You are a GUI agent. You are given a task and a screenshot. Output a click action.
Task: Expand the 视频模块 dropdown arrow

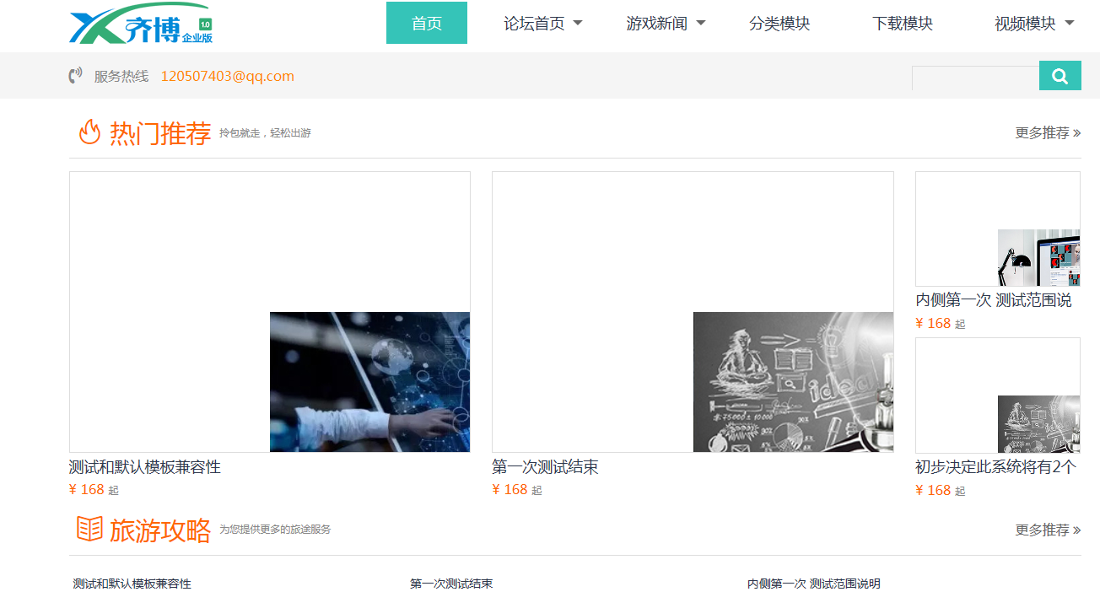[x=1070, y=24]
